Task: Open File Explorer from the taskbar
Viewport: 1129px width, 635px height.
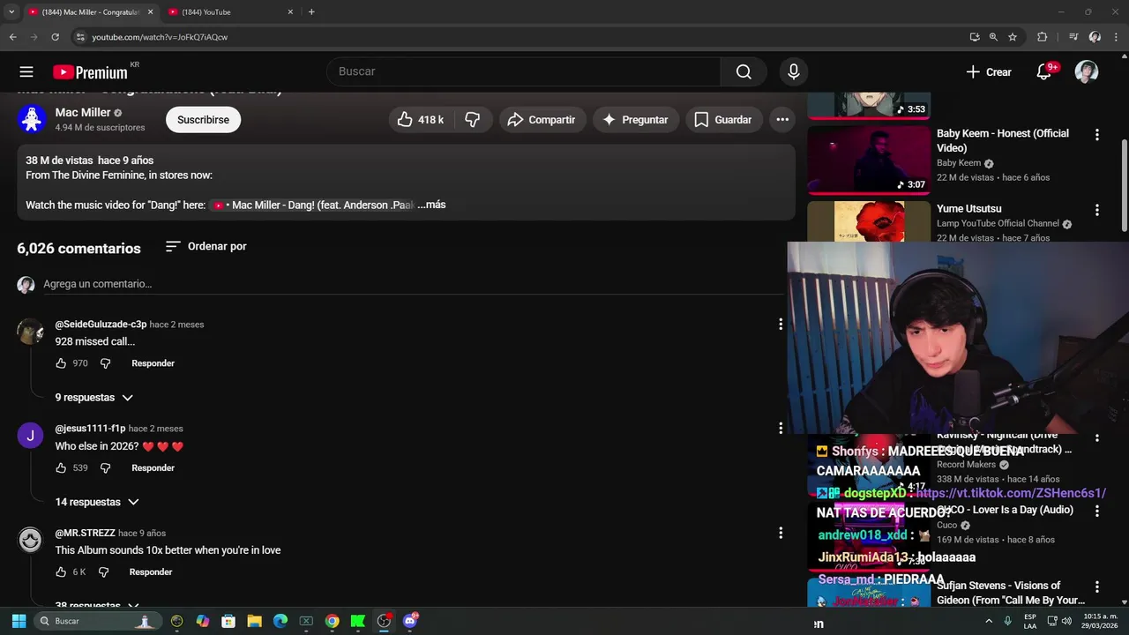Action: 254,621
